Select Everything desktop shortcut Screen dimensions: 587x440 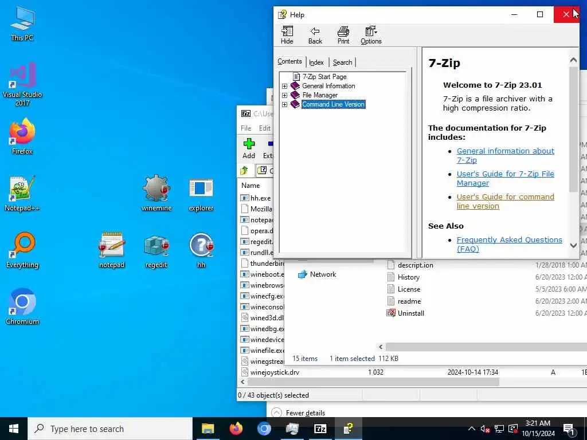[22, 250]
